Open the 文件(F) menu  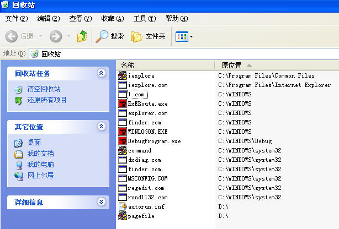17,19
